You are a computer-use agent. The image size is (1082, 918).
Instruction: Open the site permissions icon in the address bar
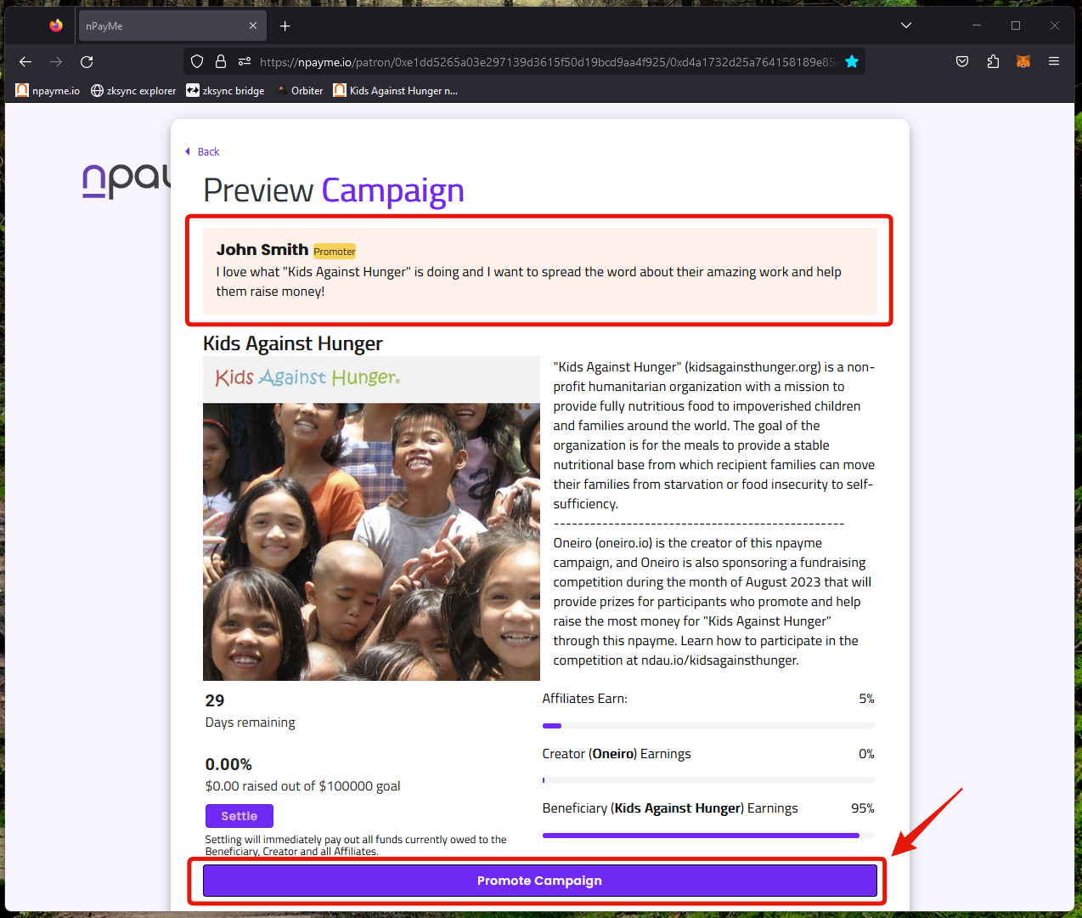pyautogui.click(x=245, y=61)
